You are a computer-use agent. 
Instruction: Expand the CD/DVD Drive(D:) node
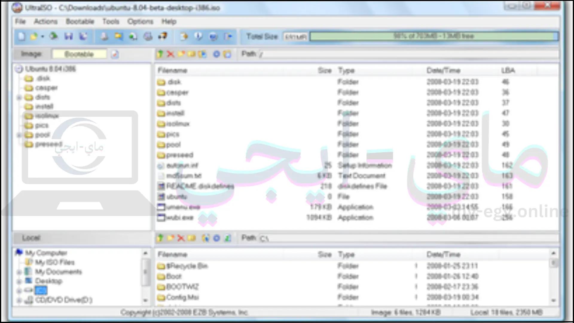pos(19,300)
